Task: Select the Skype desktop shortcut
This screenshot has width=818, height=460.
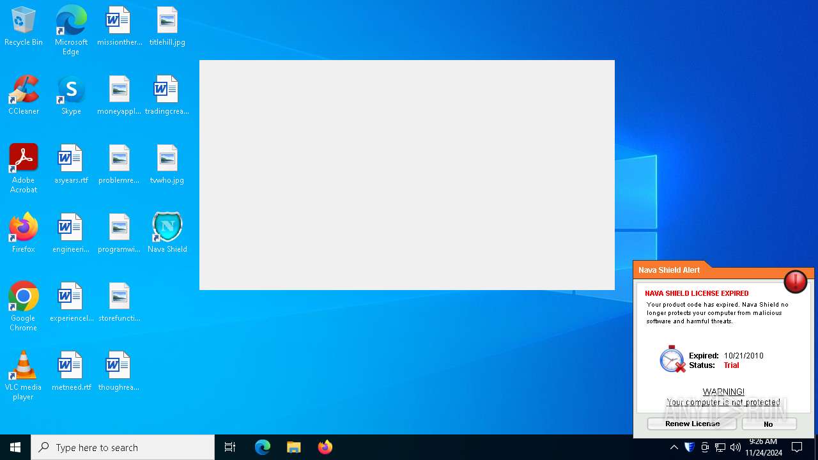Action: [x=71, y=96]
